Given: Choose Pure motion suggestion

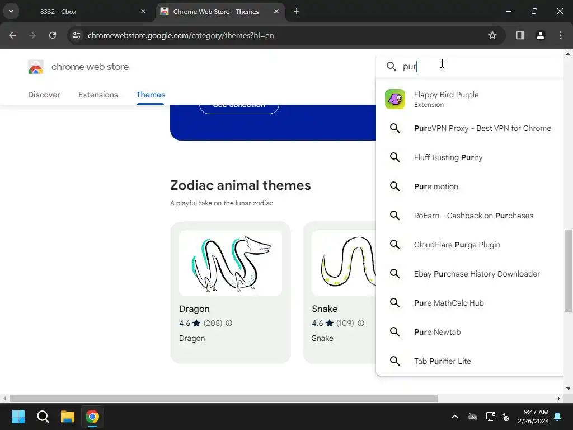Looking at the screenshot, I should (x=470, y=186).
